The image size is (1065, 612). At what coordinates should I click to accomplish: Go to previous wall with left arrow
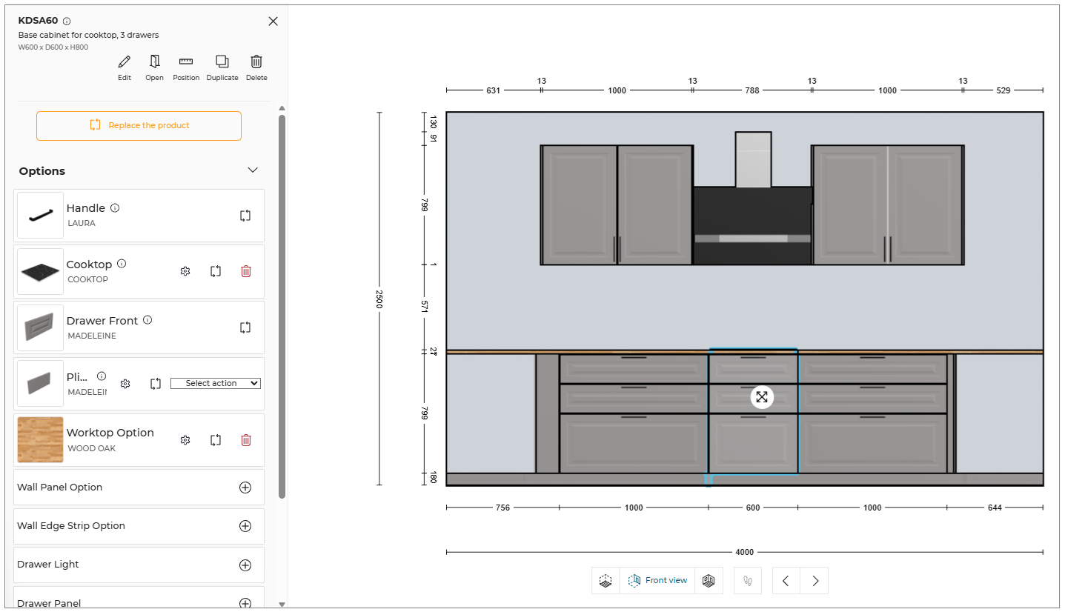pos(786,581)
